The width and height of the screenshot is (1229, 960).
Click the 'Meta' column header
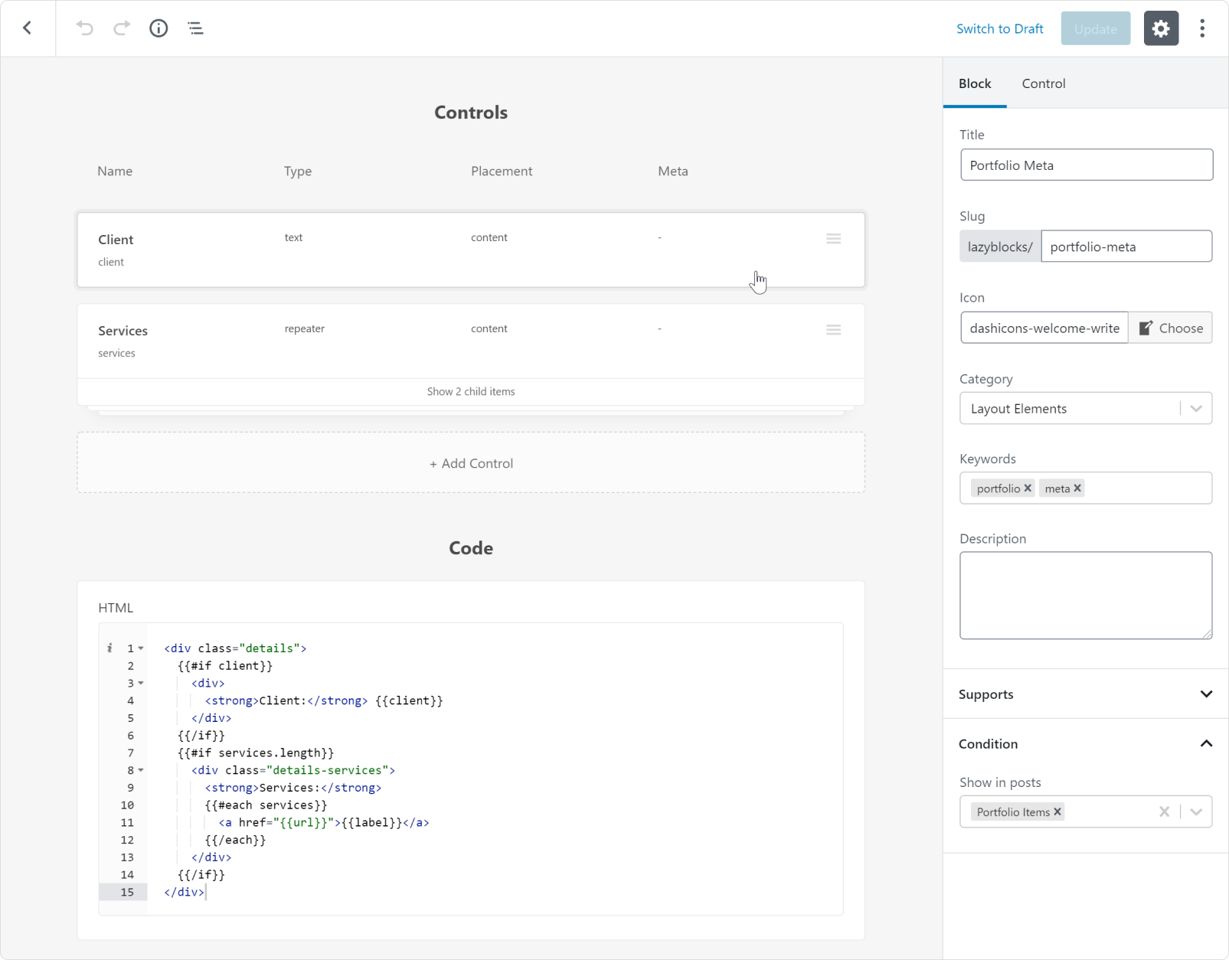pyautogui.click(x=673, y=171)
